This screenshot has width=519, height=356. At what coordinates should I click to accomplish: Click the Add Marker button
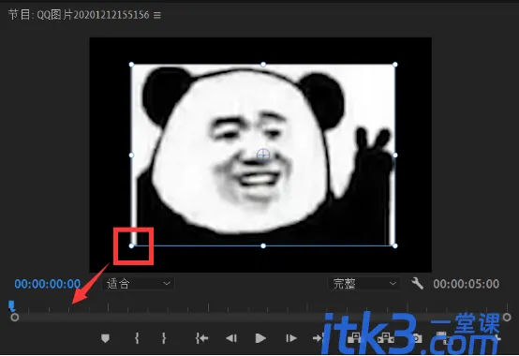point(105,338)
